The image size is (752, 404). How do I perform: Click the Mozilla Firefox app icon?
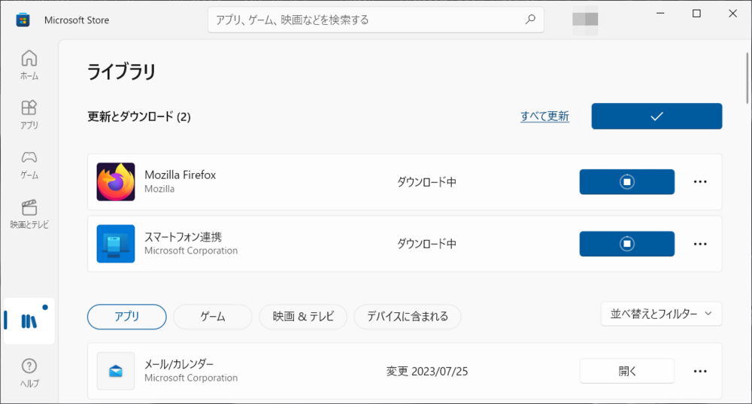116,182
